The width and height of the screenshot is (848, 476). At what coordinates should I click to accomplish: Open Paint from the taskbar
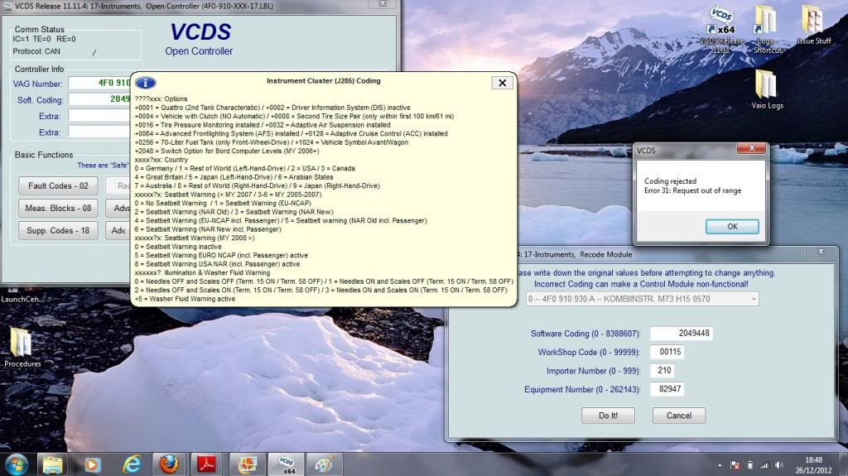(x=324, y=464)
